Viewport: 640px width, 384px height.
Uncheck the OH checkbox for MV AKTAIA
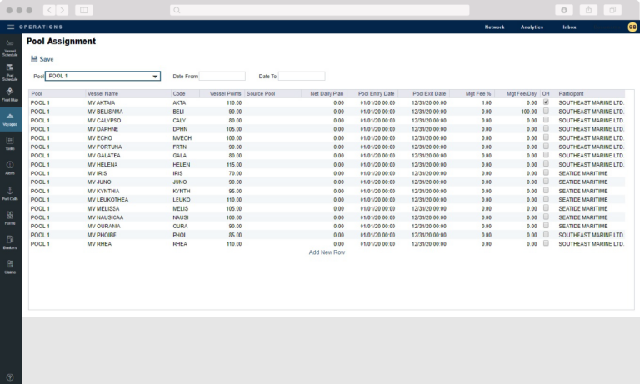(546, 102)
